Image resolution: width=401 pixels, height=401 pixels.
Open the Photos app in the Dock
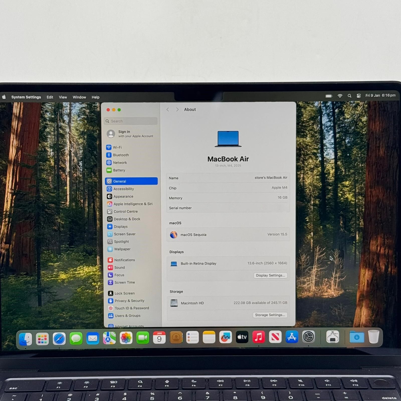click(x=126, y=338)
